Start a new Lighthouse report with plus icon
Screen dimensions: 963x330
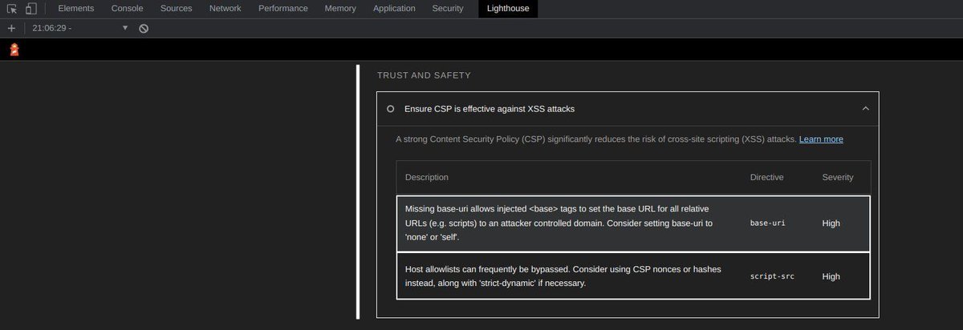click(x=11, y=28)
